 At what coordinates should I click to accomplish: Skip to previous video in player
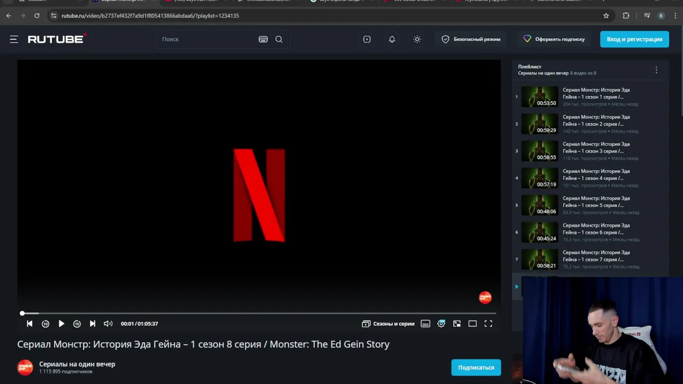tap(29, 324)
